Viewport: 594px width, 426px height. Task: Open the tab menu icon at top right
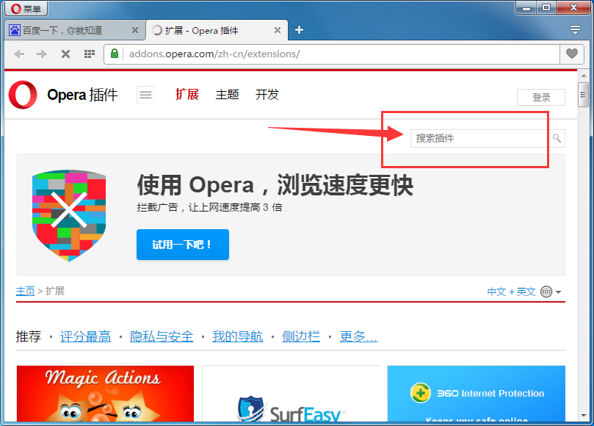(x=575, y=30)
